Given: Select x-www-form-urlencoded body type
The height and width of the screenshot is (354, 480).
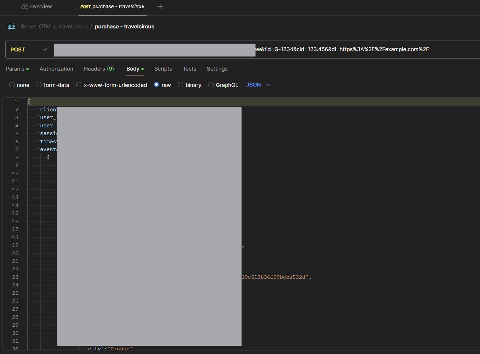Looking at the screenshot, I should [111, 85].
